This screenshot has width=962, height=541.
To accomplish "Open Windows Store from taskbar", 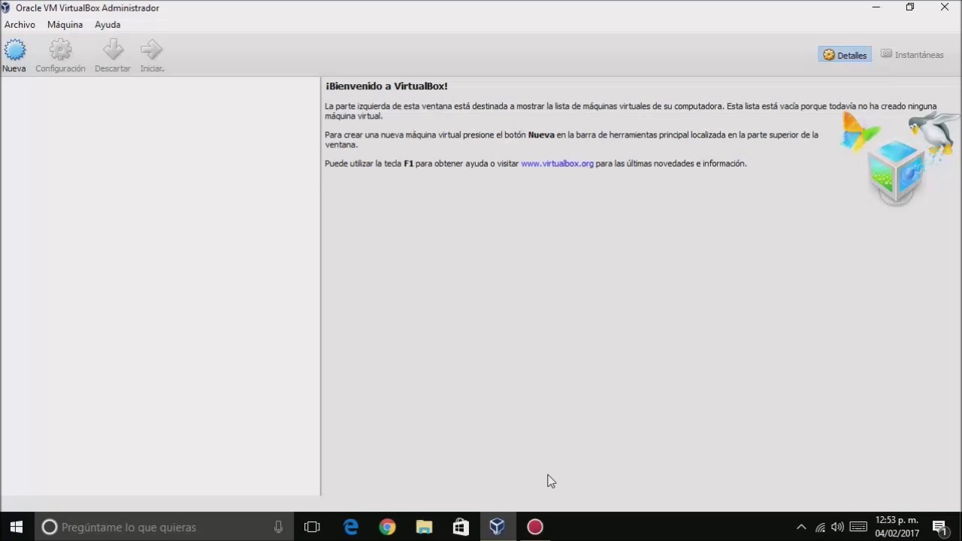I will click(x=461, y=527).
